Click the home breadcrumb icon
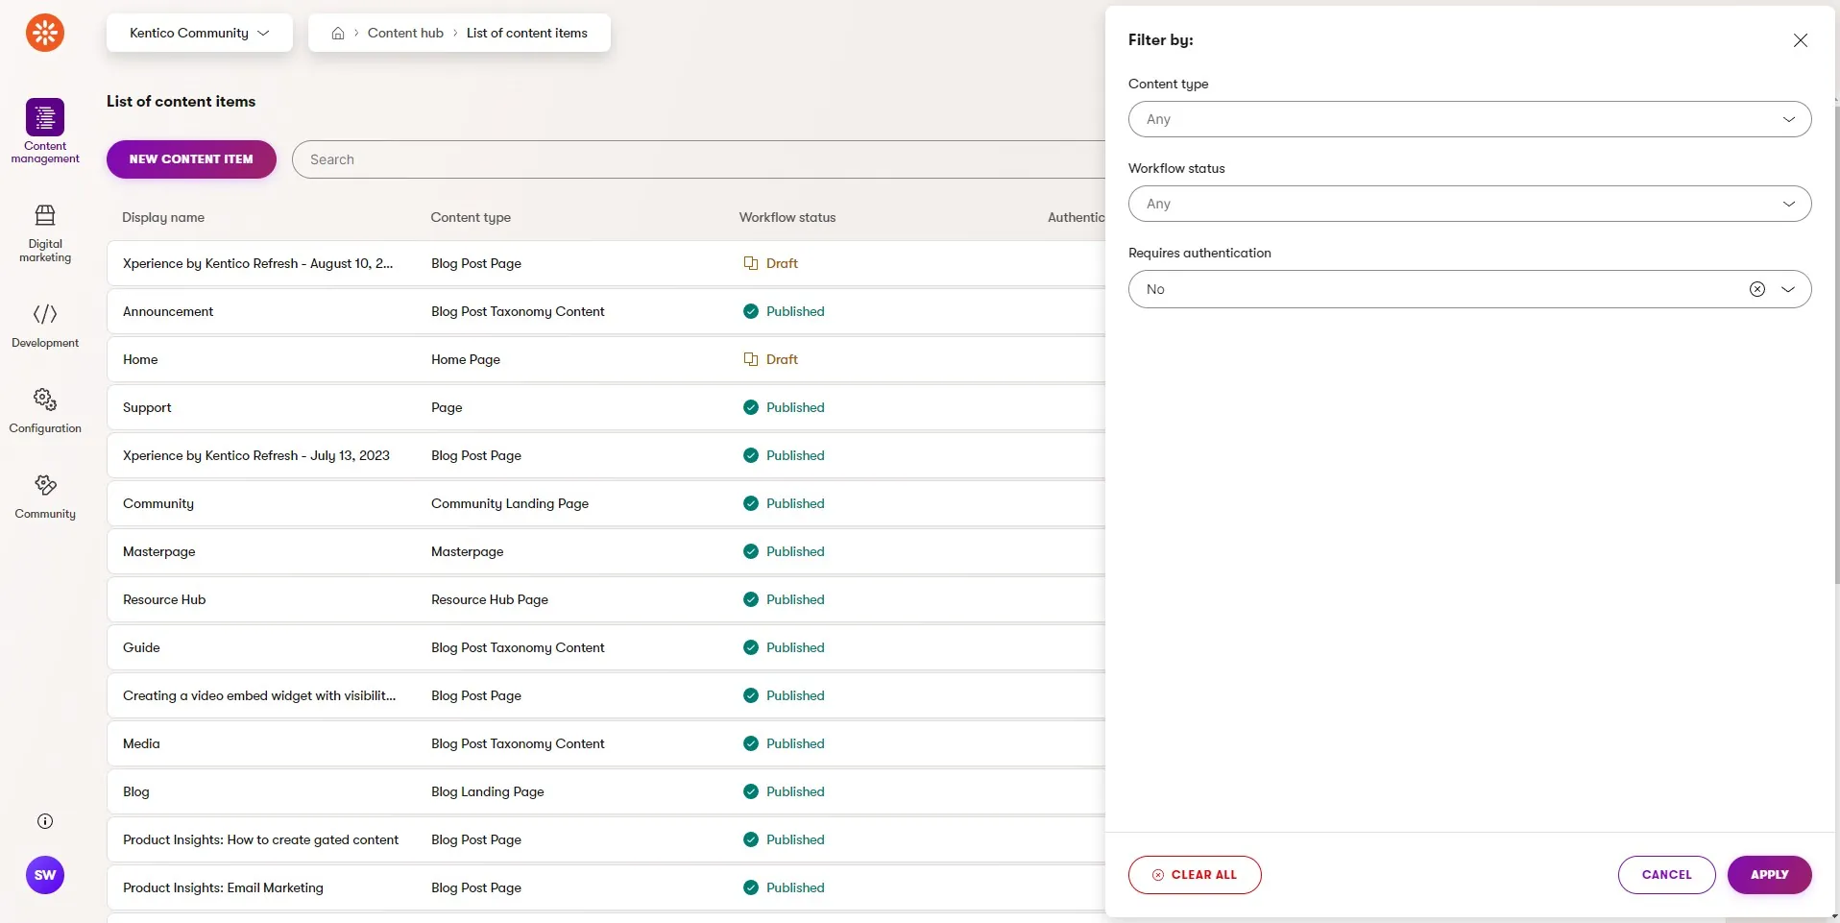This screenshot has width=1840, height=923. 338,33
